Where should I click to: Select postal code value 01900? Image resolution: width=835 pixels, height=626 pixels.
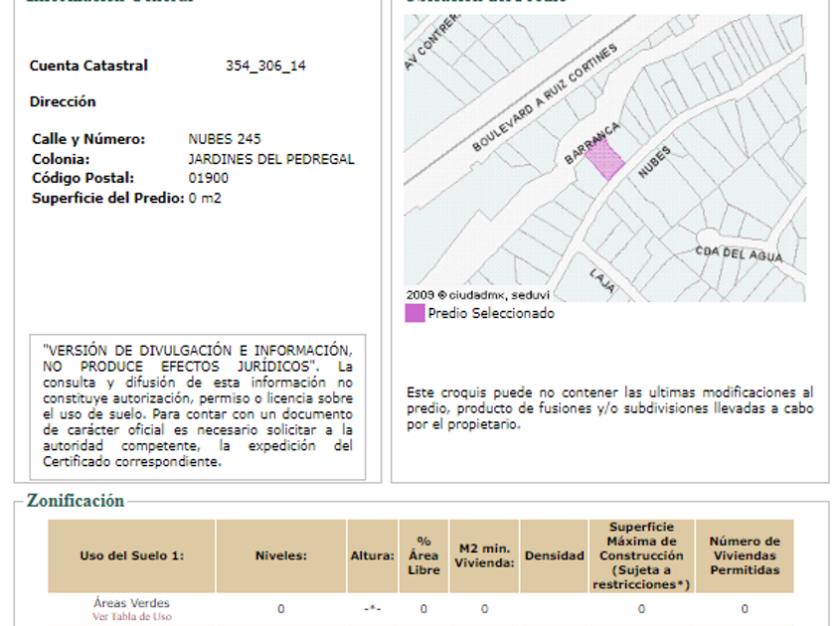tap(208, 178)
